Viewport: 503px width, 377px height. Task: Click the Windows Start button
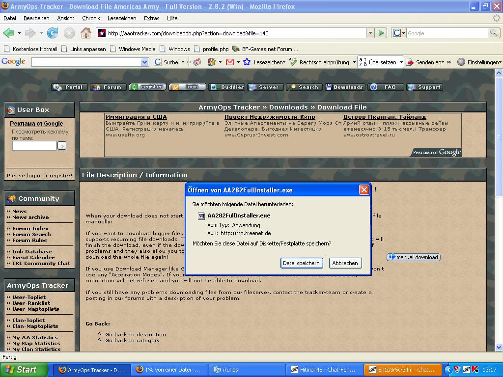23,370
